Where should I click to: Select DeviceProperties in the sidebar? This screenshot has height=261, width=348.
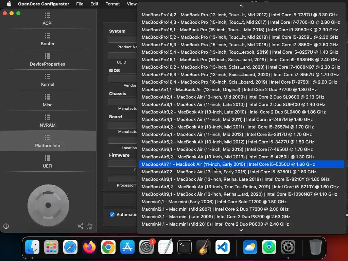[x=48, y=59]
